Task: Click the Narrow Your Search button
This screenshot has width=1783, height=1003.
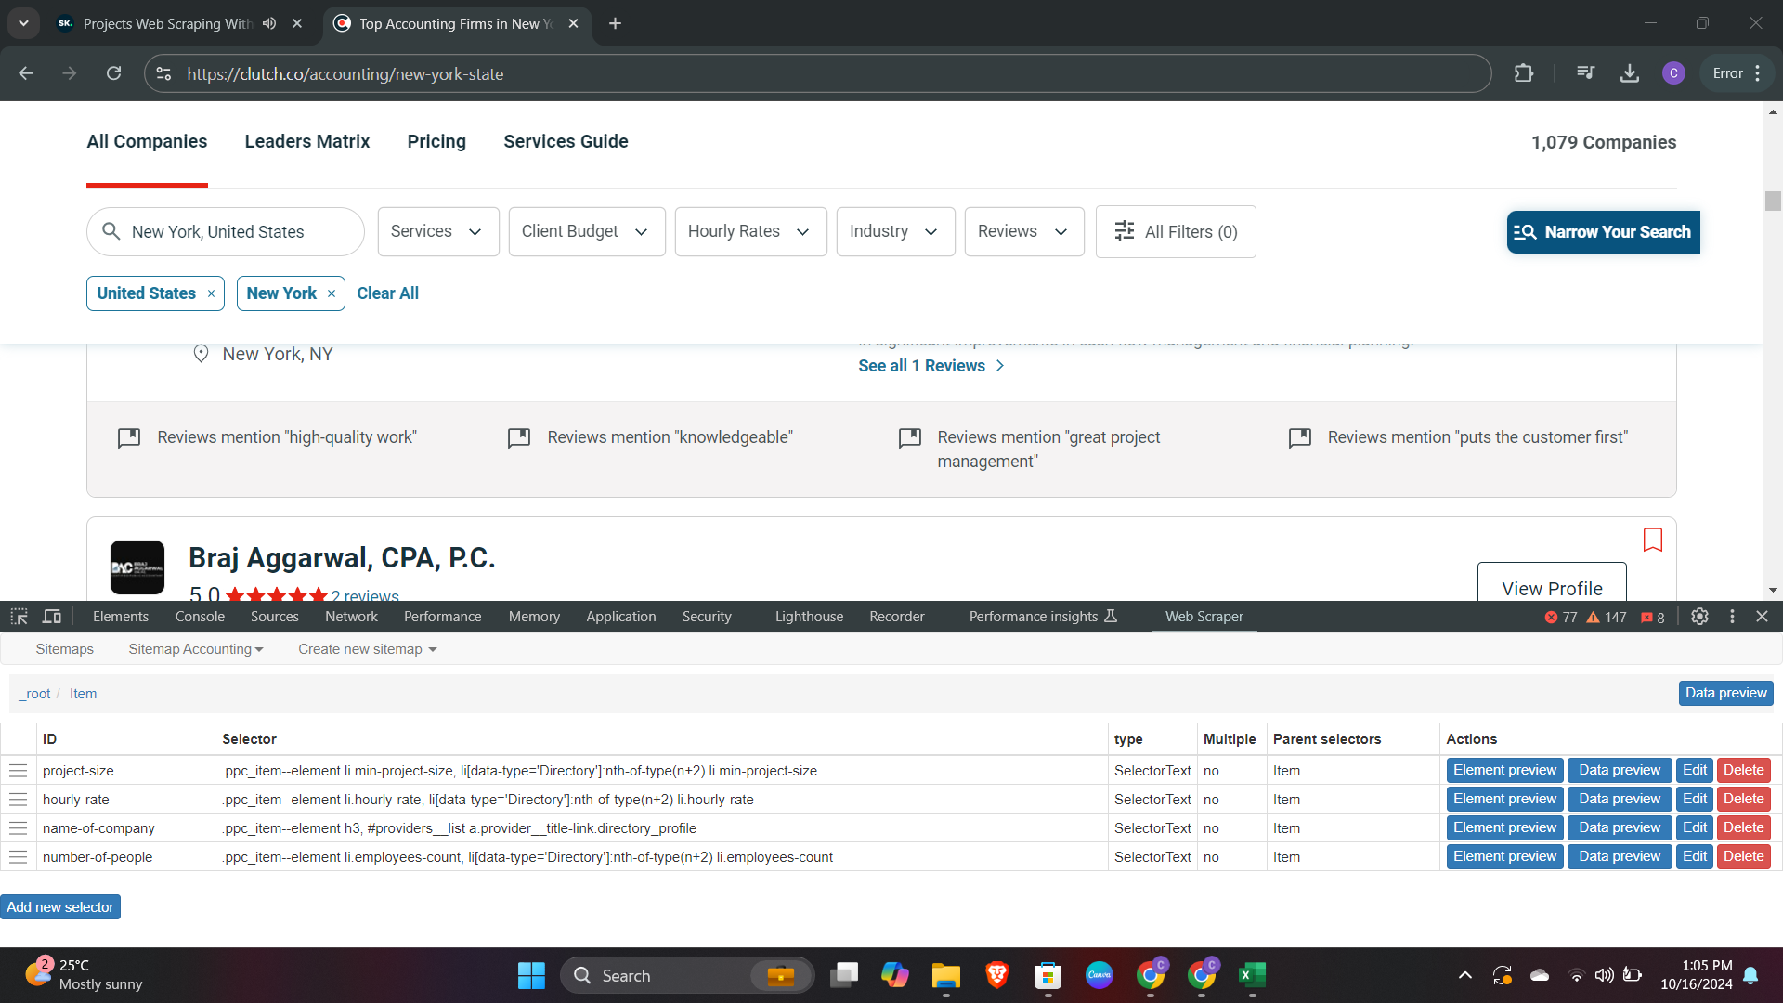Action: tap(1604, 232)
